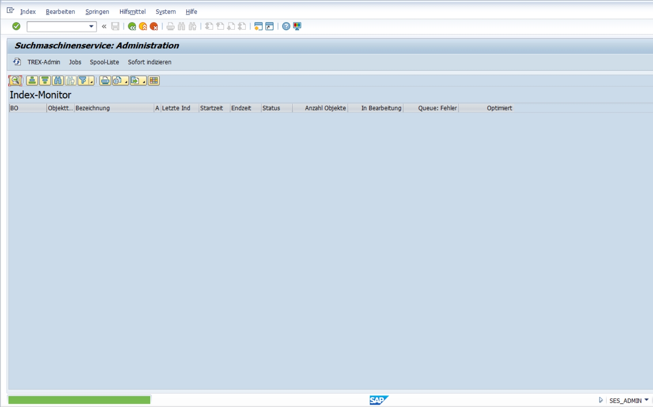Open Help via the blue question mark icon
This screenshot has width=653, height=407.
pyautogui.click(x=286, y=27)
